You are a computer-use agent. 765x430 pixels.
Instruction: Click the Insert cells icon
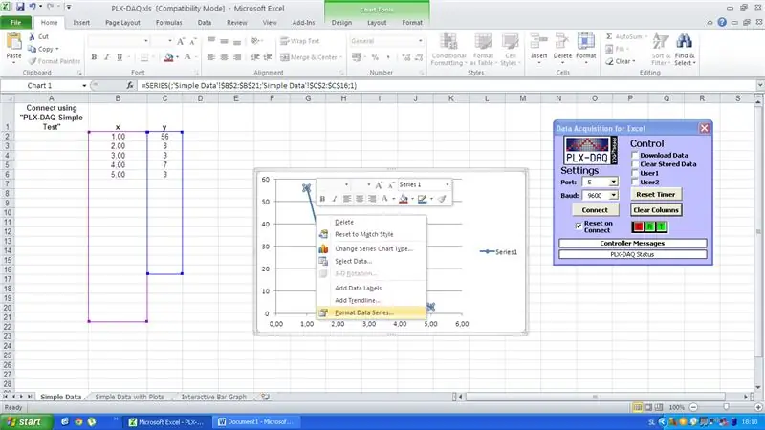(538, 42)
